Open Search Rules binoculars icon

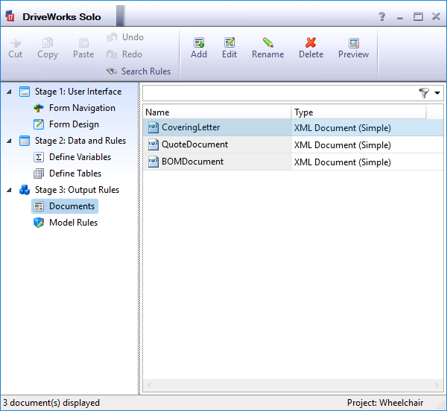(112, 71)
